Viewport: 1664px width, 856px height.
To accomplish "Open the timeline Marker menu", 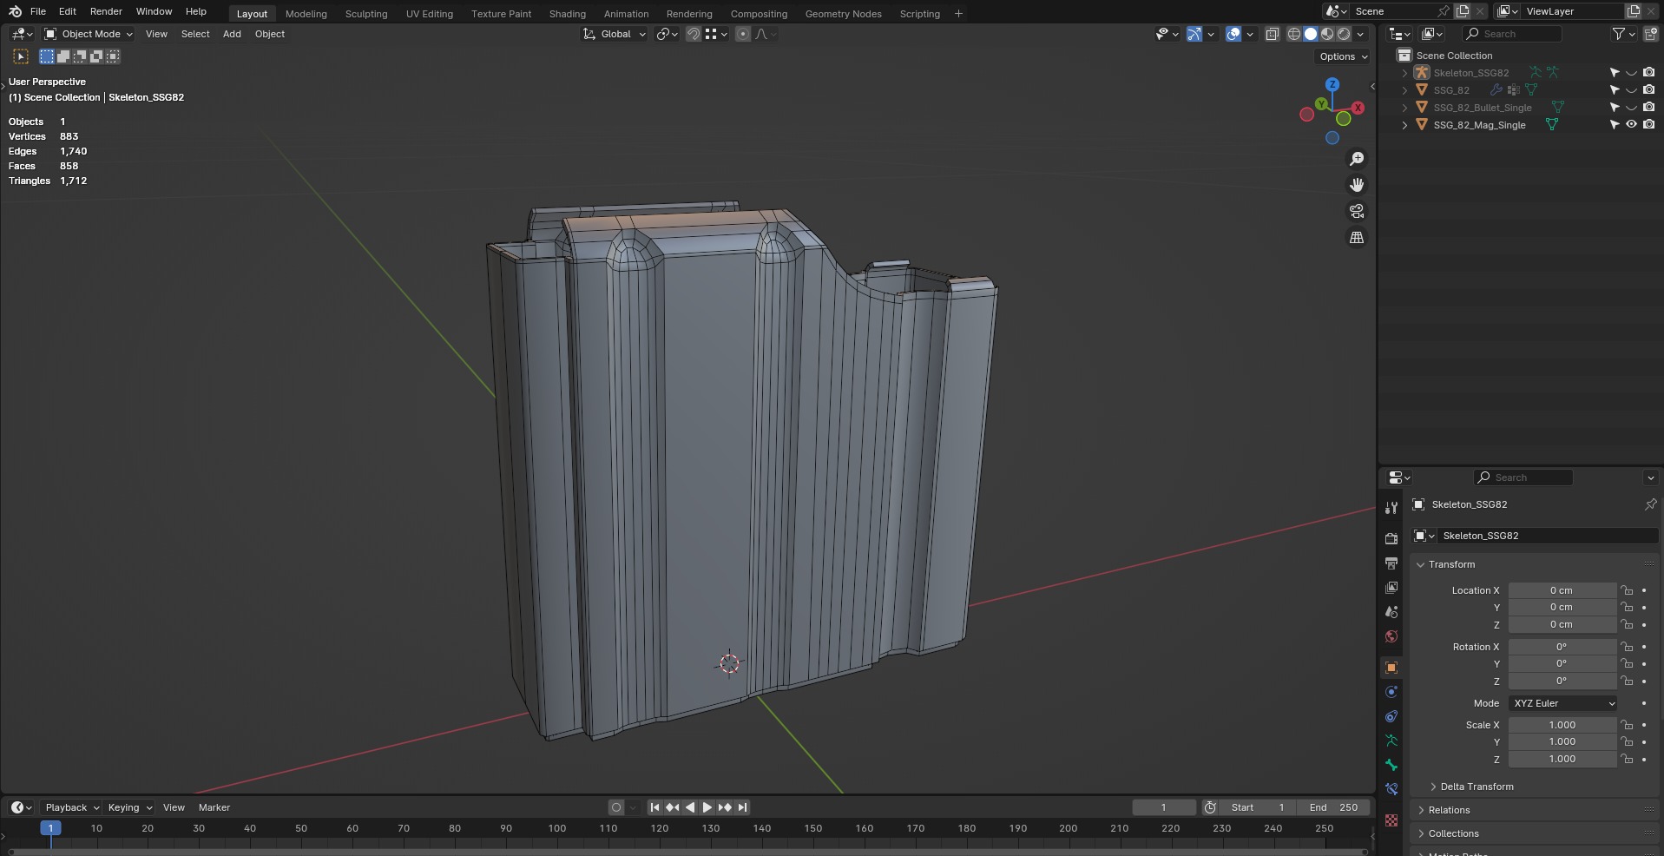I will [214, 807].
